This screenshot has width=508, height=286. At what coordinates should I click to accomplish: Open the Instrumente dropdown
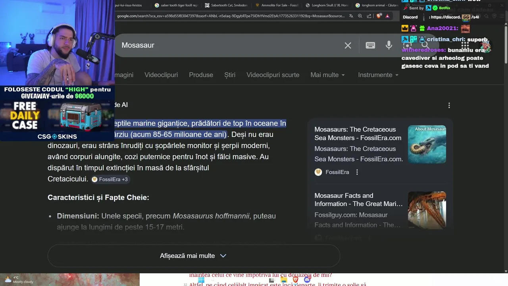tap(378, 75)
